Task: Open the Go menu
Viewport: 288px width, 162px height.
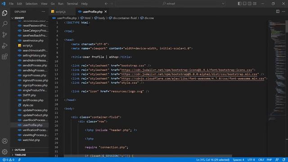Action: click(53, 4)
